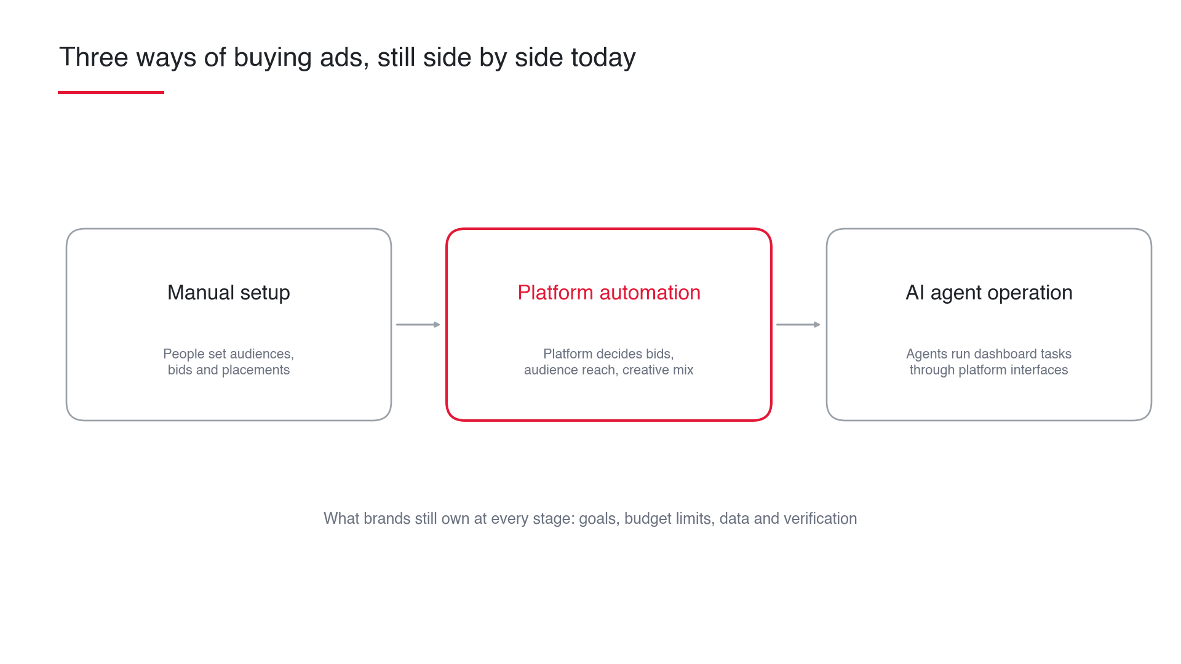
Task: Click the slide title about buying ads
Action: pyautogui.click(x=347, y=58)
